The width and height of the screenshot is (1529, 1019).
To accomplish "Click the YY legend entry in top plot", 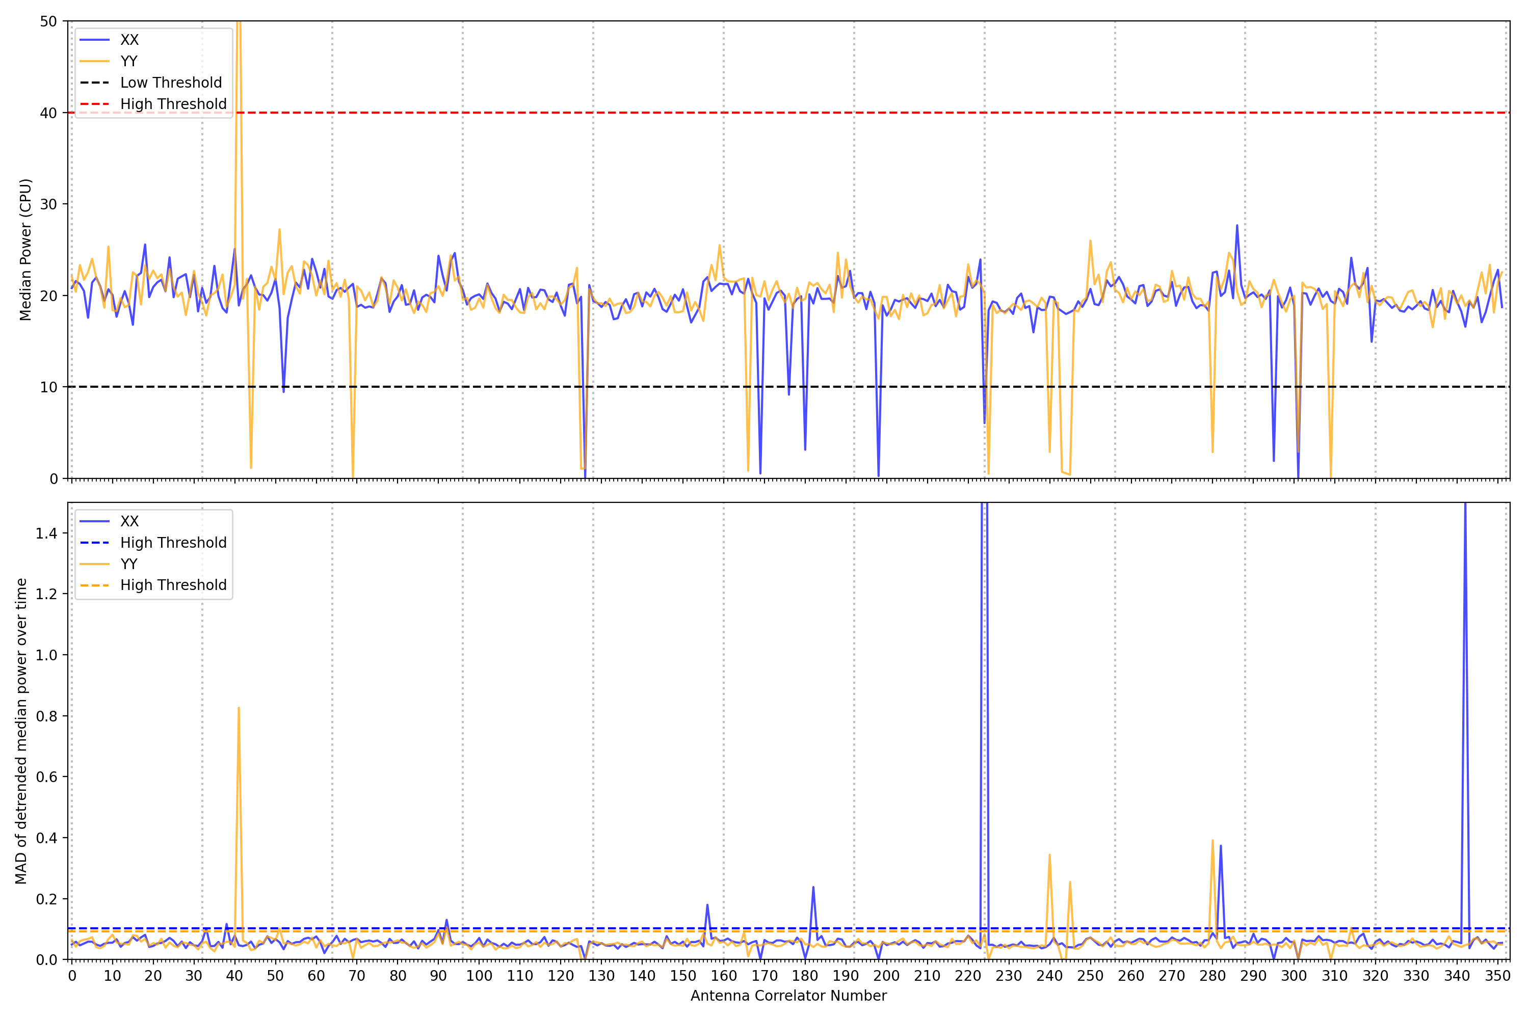I will coord(129,61).
